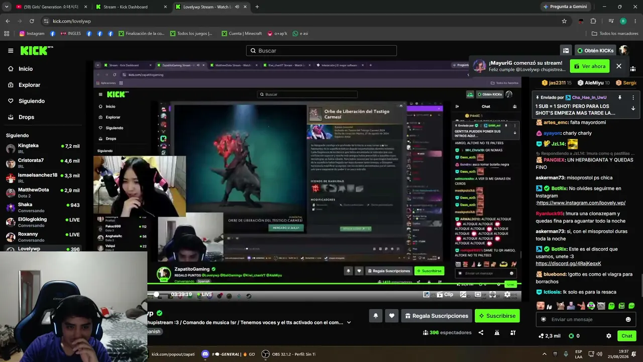Open the Kick hamburger sidebar menu
Image resolution: width=643 pixels, height=362 pixels.
(11, 51)
